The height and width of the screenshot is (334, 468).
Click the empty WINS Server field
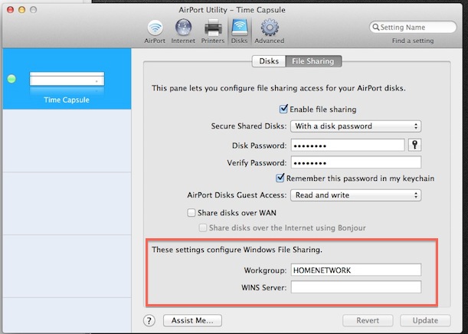(355, 287)
